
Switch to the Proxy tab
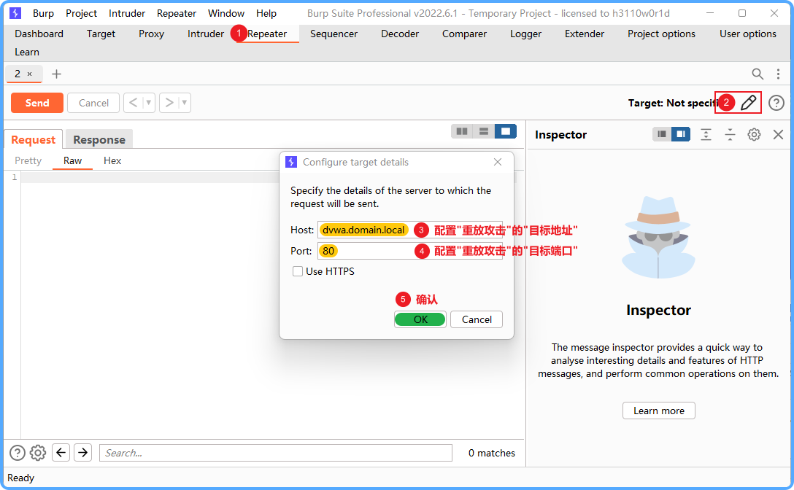[151, 34]
